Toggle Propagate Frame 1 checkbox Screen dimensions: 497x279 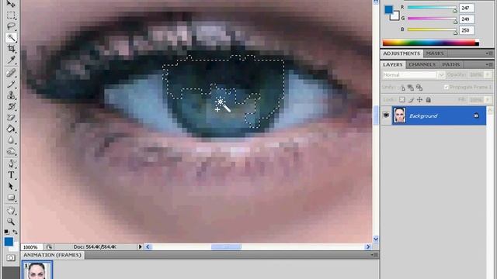[447, 87]
